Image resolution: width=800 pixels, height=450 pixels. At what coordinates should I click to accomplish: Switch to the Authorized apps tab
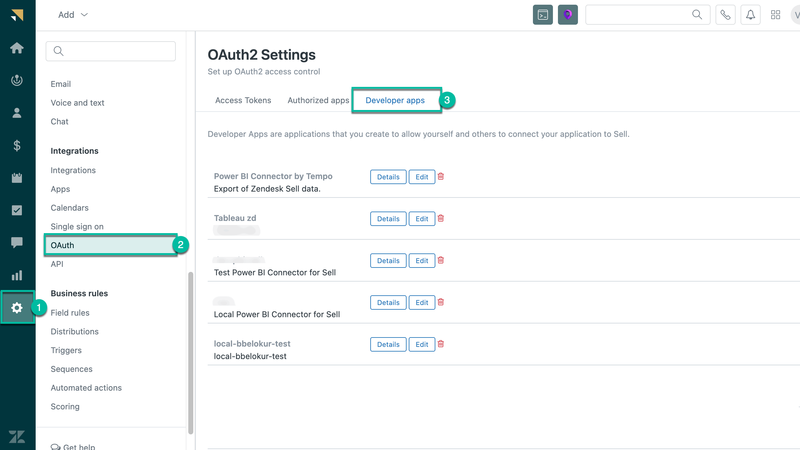click(318, 100)
